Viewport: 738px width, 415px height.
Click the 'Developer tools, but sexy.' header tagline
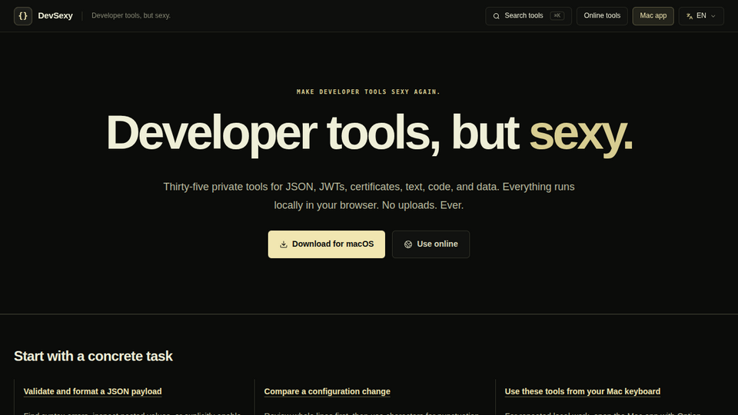131,16
